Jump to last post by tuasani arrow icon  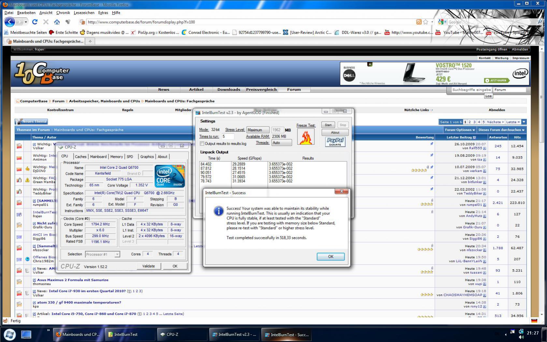[484, 273]
